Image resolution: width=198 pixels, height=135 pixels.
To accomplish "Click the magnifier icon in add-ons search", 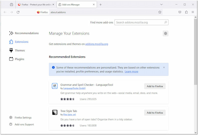I will click(x=166, y=22).
